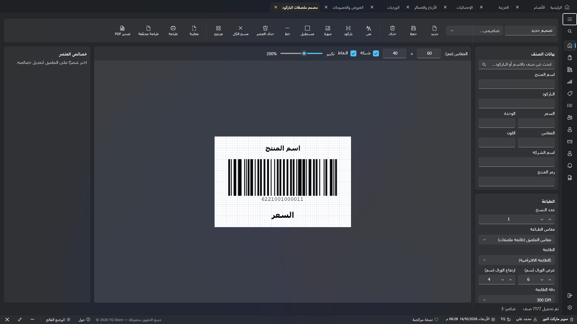Select the barcode element on label canvas
The image size is (577, 324).
click(x=282, y=180)
